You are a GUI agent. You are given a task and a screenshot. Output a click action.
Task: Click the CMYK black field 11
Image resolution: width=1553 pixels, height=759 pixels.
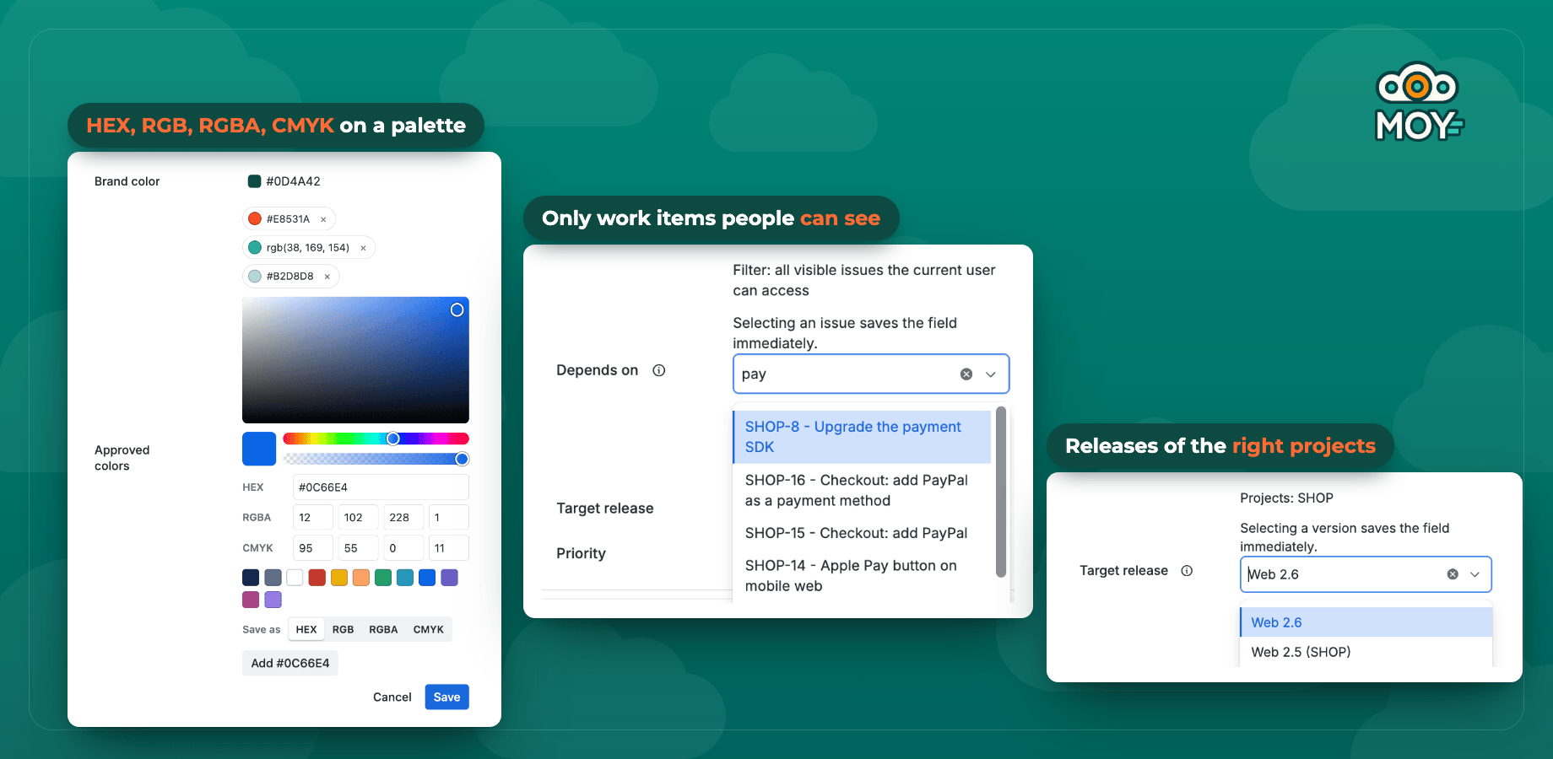449,548
